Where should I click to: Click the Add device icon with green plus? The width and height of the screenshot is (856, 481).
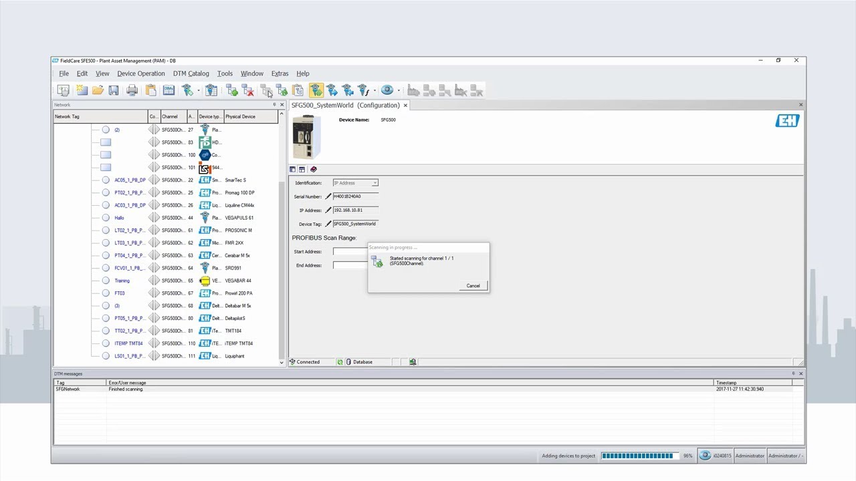[x=232, y=90]
